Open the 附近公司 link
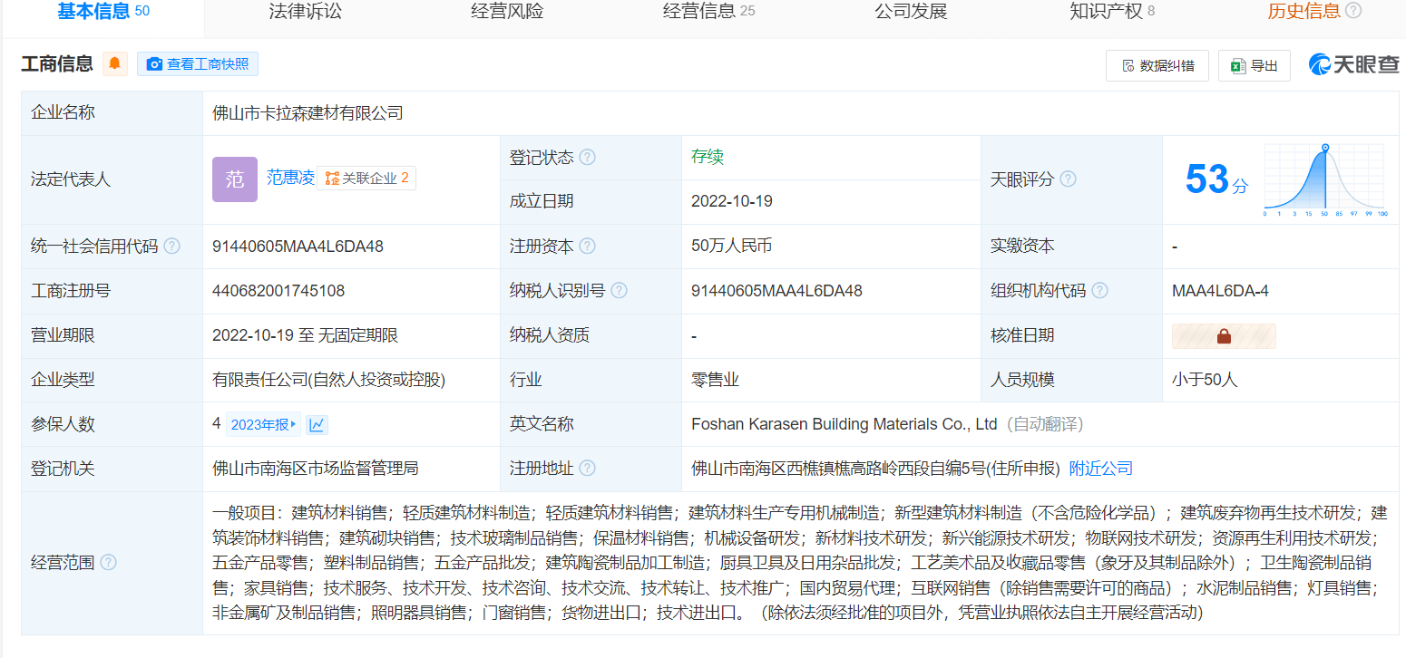The width and height of the screenshot is (1406, 658). pos(1101,469)
